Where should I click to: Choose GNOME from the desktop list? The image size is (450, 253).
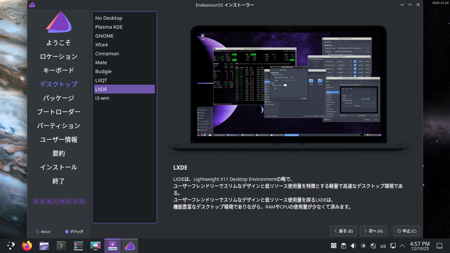click(104, 36)
